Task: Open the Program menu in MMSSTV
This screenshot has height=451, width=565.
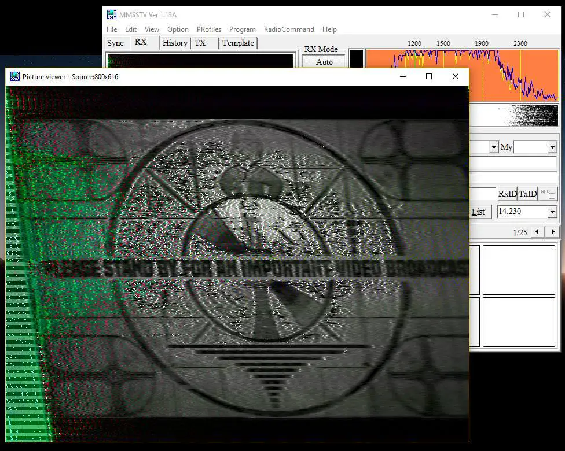Action: 242,29
